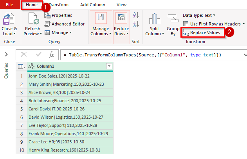This screenshot has width=247, height=159.
Task: Click the ABC data type icon of Column1
Action: (x=31, y=66)
